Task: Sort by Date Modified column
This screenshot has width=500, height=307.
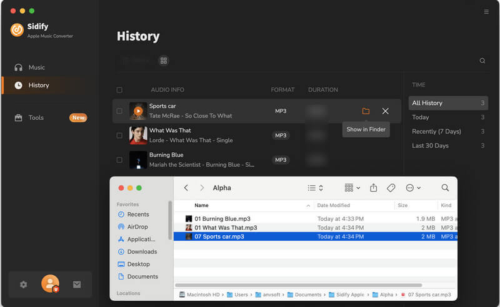Action: coord(334,205)
